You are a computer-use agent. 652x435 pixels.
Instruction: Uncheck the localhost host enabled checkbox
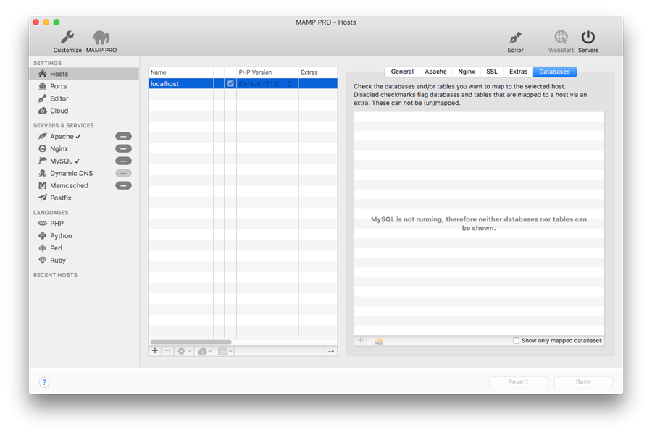(x=230, y=83)
